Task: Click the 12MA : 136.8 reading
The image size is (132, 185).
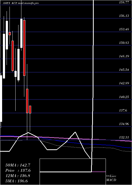Action: [18, 176]
